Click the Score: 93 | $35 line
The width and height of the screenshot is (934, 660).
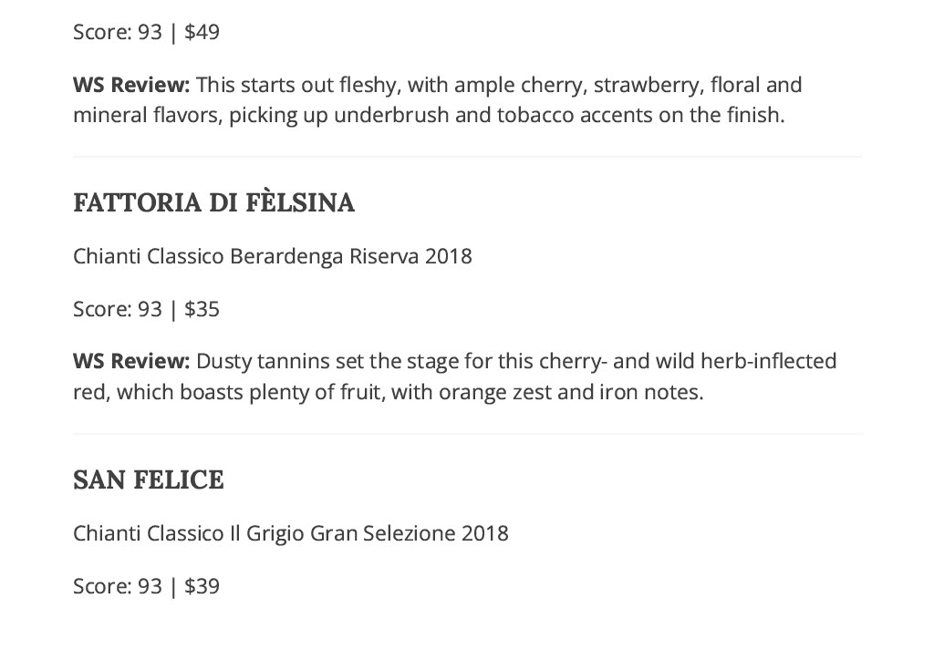[147, 309]
